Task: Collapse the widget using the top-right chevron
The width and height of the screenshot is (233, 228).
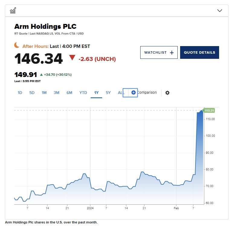Action: point(220,11)
